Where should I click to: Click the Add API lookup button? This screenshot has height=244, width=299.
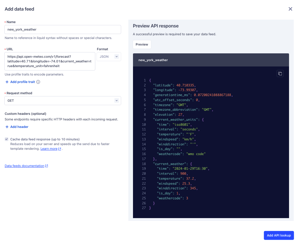[279, 235]
